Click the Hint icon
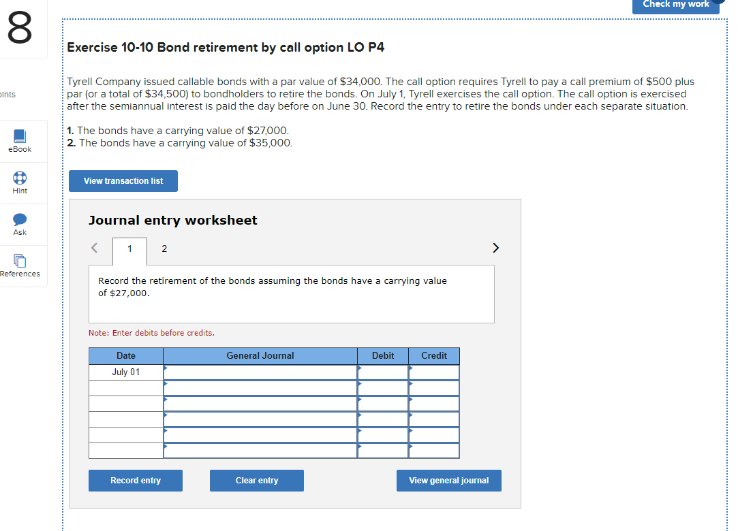The height and width of the screenshot is (531, 738). 19,182
